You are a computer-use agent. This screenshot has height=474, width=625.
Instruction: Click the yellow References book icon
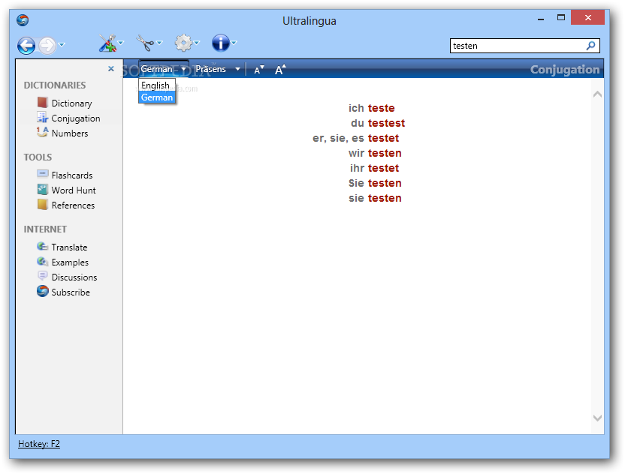42,205
